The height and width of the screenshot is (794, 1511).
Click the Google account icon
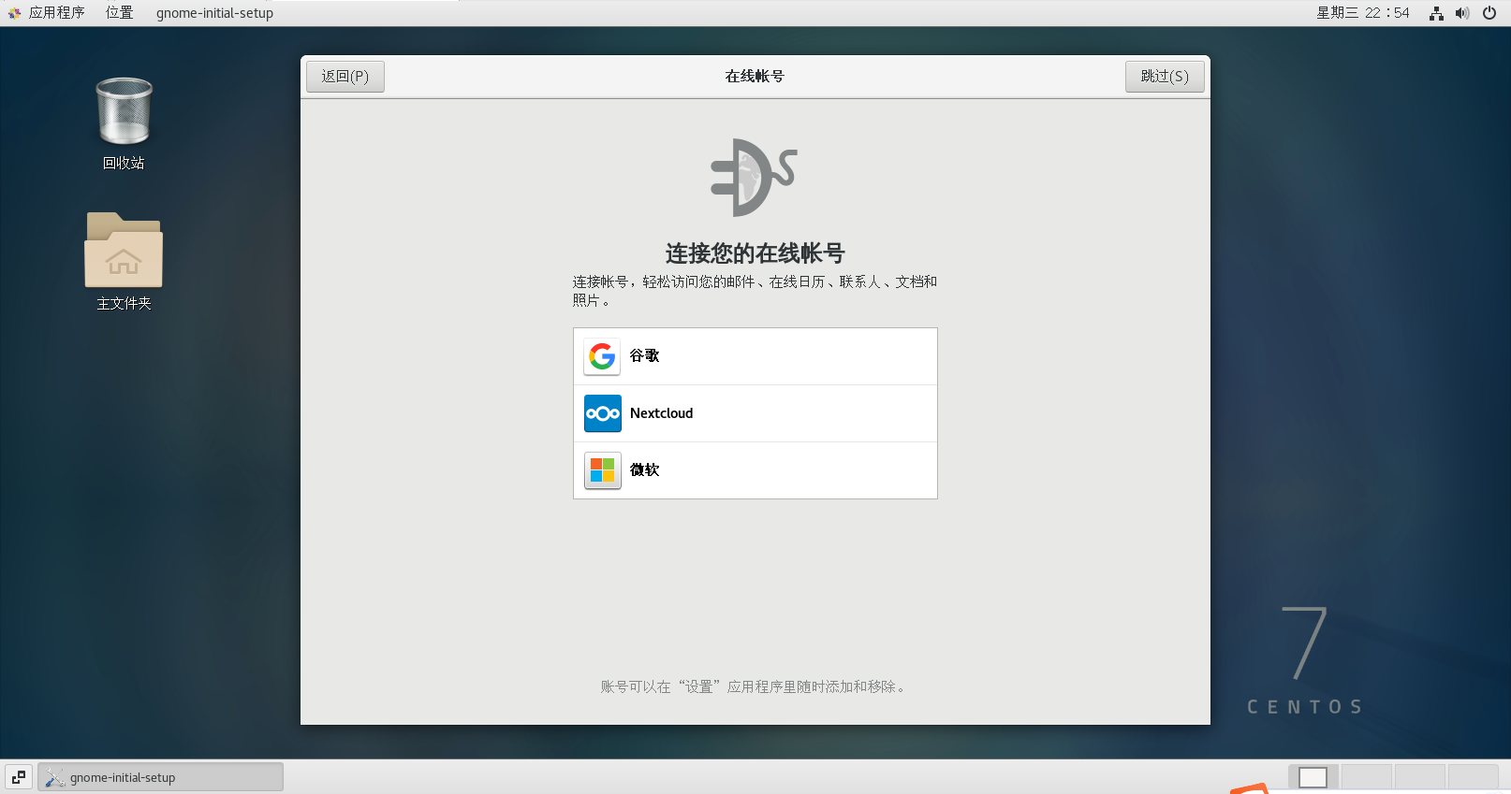click(x=602, y=356)
